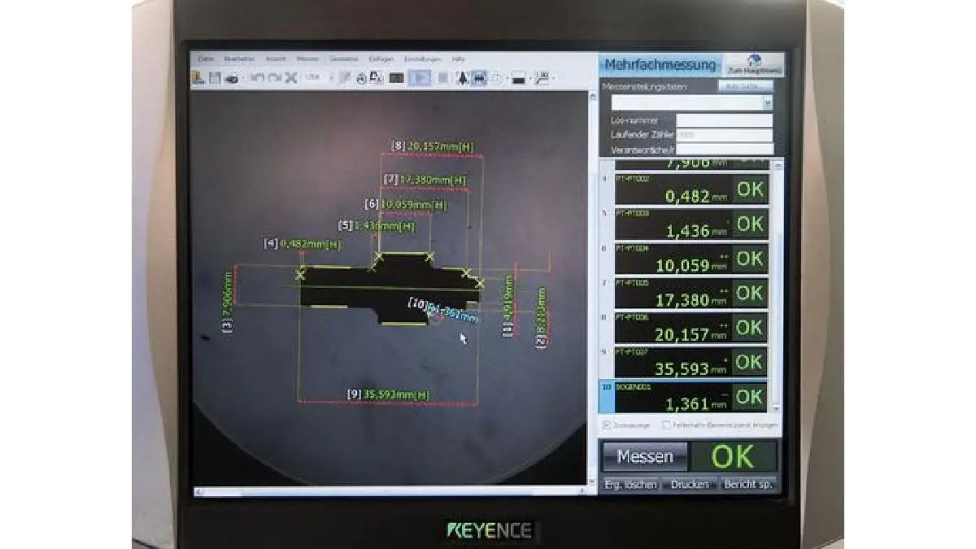Click the horizontal scrollbar below image view
This screenshot has height=549, width=976.
[x=390, y=491]
